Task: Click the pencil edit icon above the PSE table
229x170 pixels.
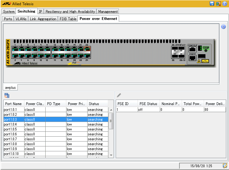Action: point(119,96)
